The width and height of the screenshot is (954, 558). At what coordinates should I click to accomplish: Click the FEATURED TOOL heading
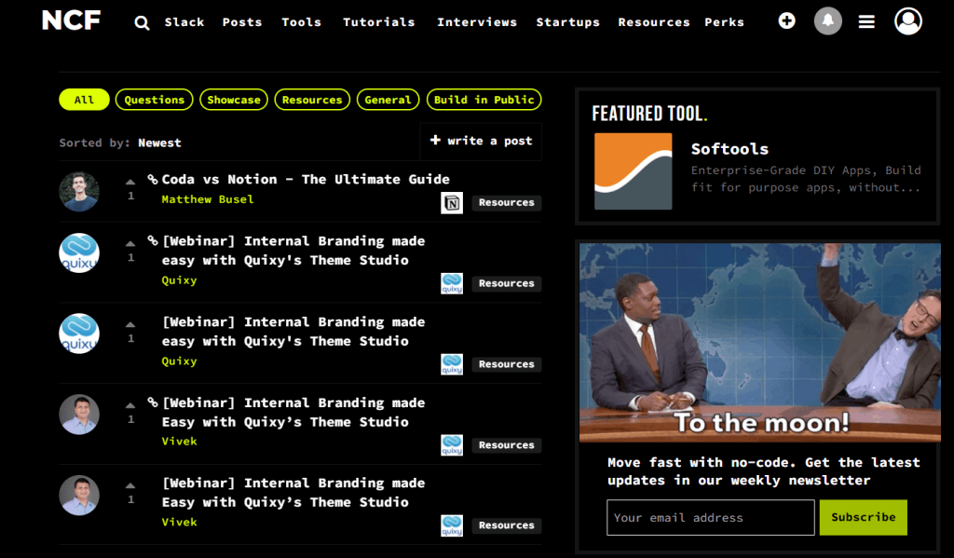click(x=649, y=114)
